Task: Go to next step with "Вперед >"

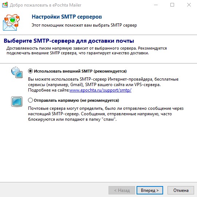Action: (150, 190)
